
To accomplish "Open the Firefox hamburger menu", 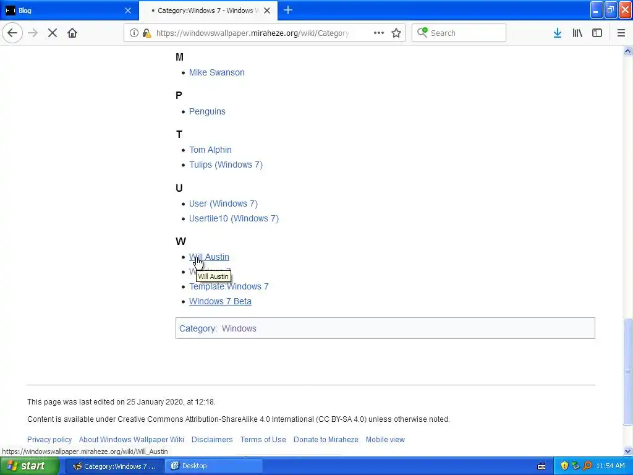I will pyautogui.click(x=621, y=33).
